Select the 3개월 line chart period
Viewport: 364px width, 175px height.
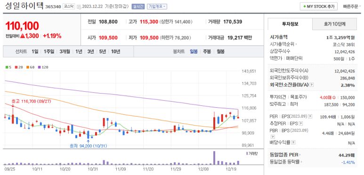tap(65, 51)
